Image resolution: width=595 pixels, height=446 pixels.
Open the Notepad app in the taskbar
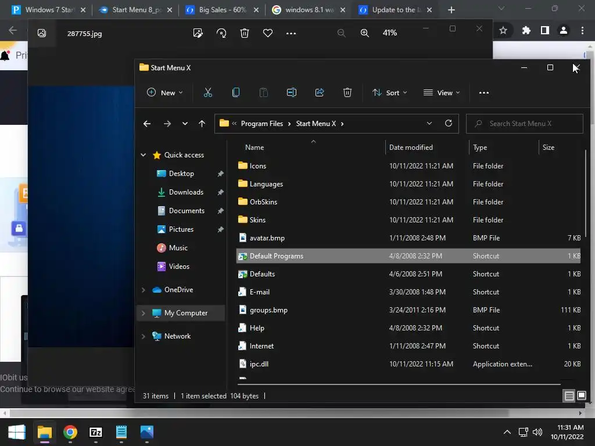coord(121,432)
